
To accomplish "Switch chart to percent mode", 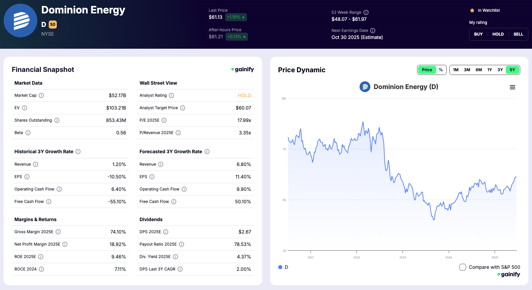I will coord(441,70).
